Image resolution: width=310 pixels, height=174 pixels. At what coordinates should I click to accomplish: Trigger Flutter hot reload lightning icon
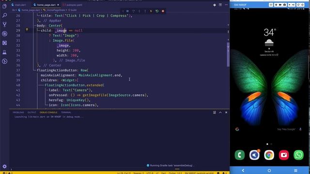[x=151, y=11]
